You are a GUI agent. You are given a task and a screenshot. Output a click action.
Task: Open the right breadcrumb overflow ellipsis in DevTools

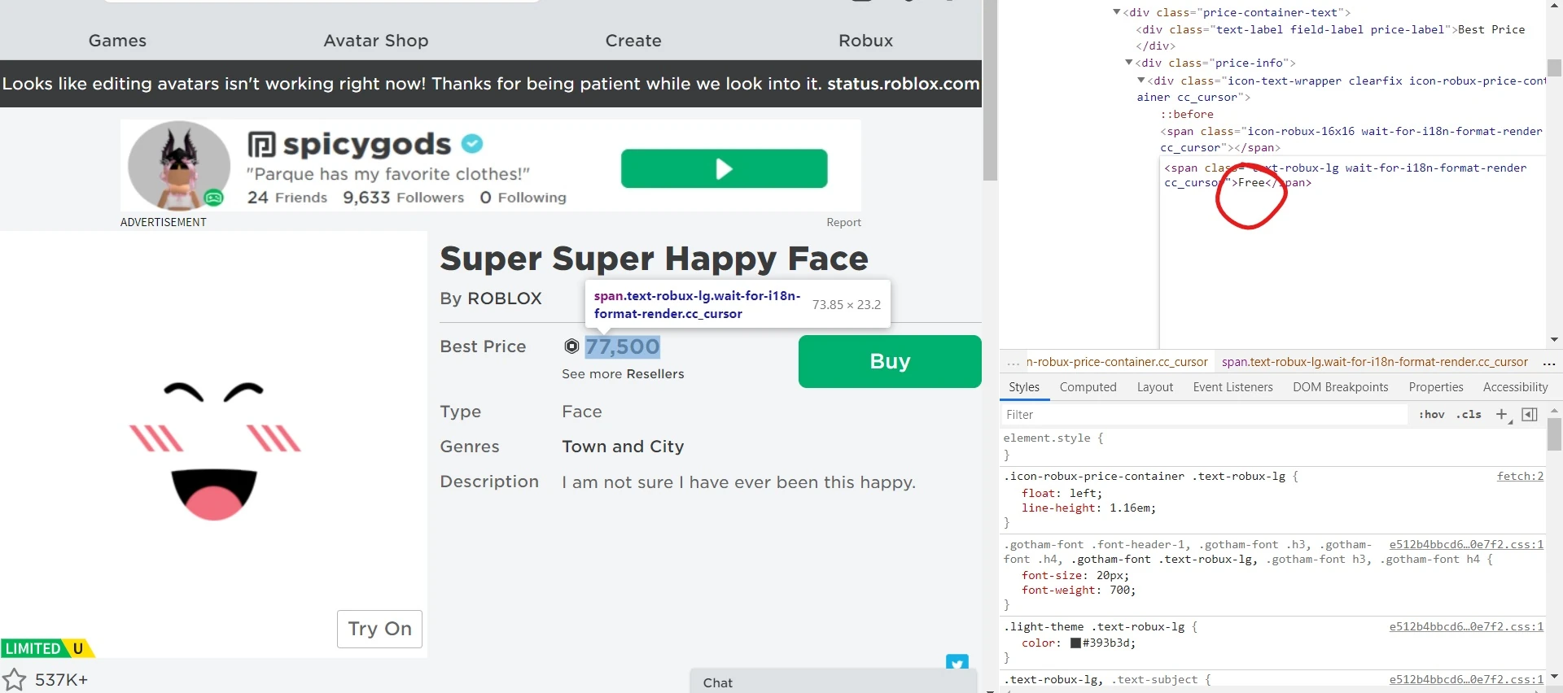1549,363
